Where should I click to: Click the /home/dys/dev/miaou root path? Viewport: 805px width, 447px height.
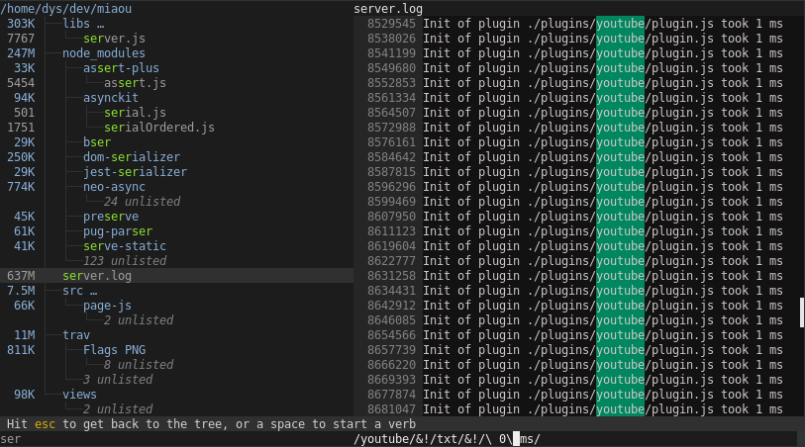pos(65,9)
